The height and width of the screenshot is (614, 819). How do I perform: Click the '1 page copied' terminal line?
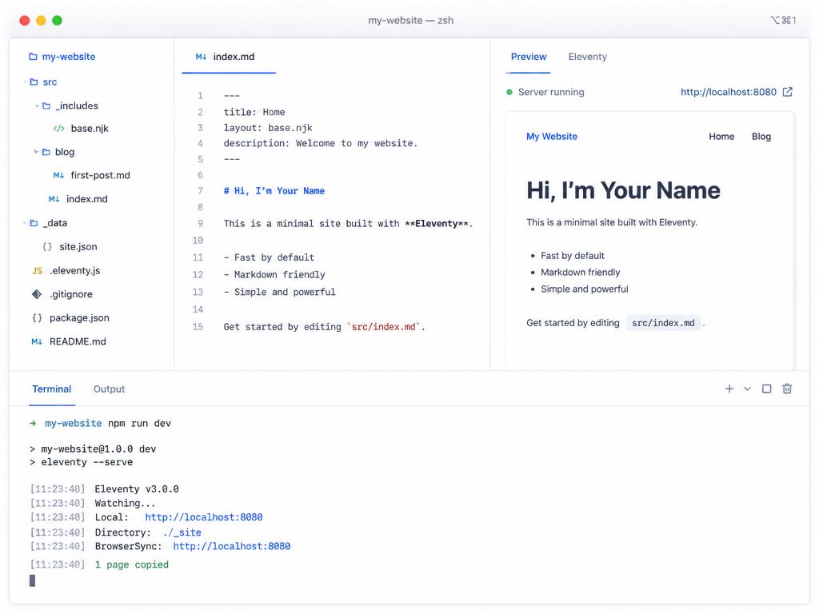click(132, 565)
